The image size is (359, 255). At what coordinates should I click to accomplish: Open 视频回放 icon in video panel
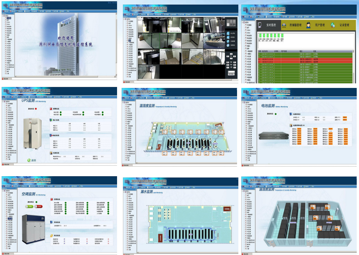228,45
